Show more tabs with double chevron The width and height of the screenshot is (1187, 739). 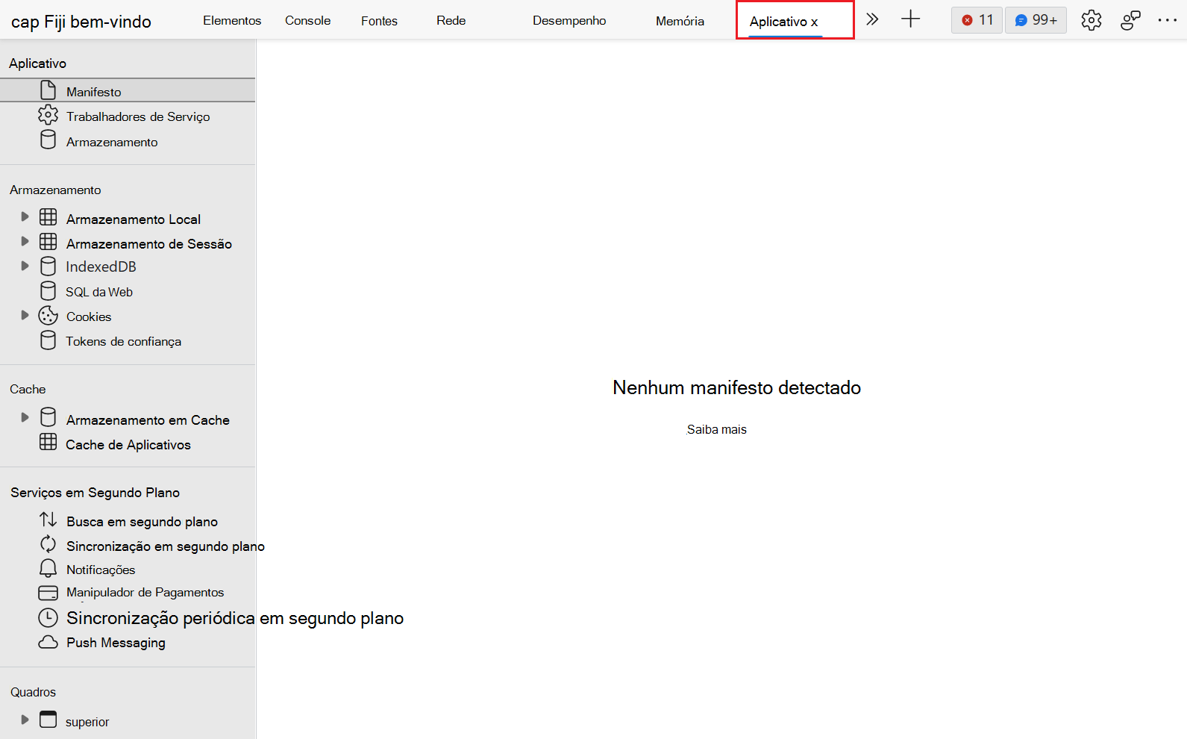click(x=872, y=19)
